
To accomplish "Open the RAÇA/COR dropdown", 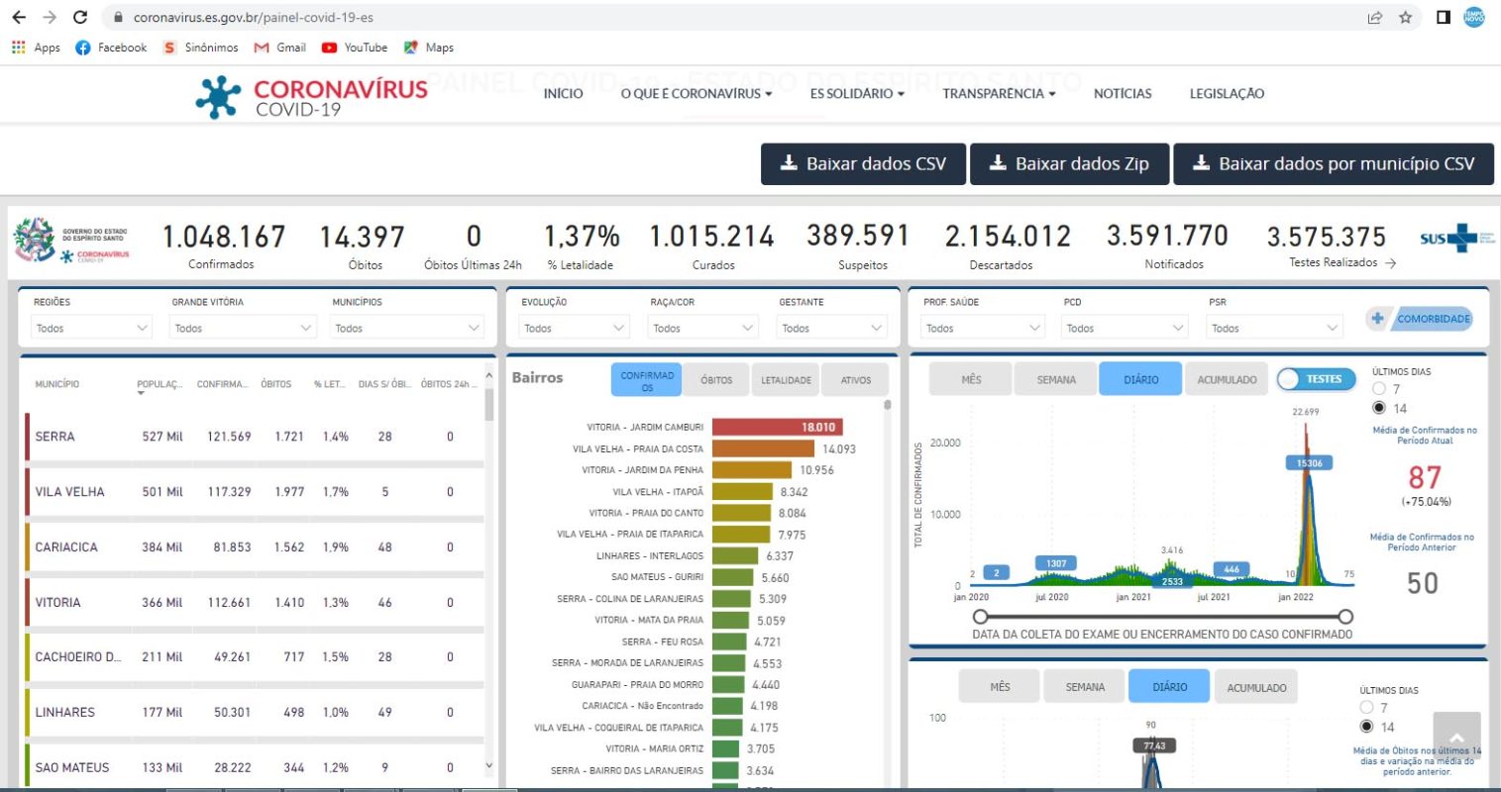I will click(x=704, y=328).
